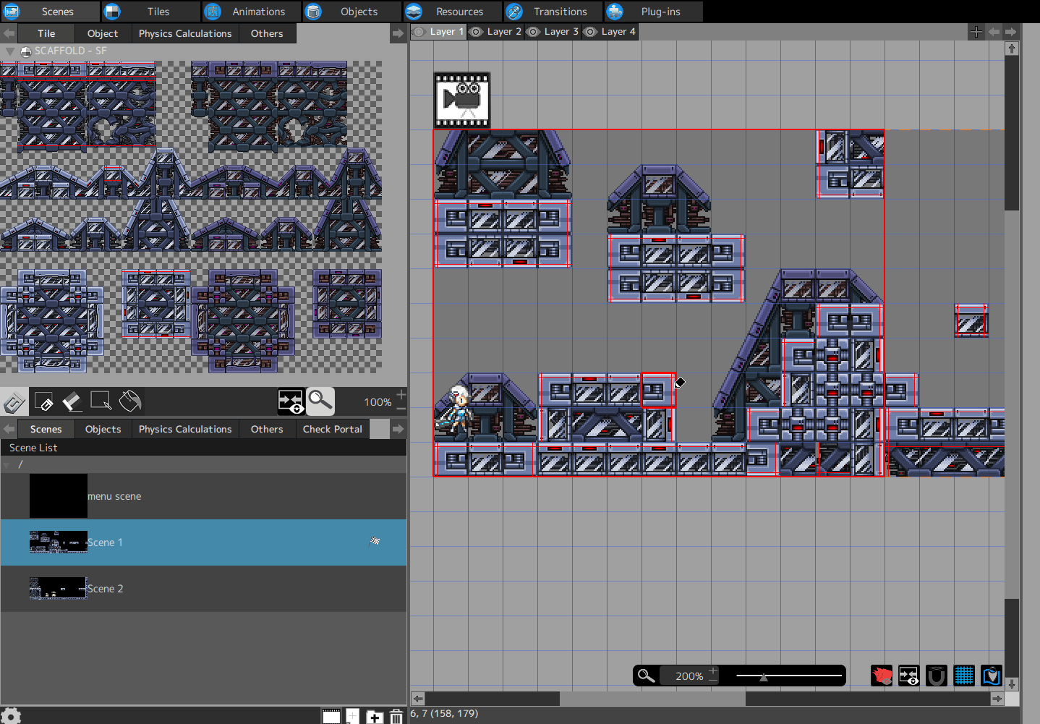Toggle visibility eye for Layer 2
The height and width of the screenshot is (724, 1040).
(x=476, y=32)
